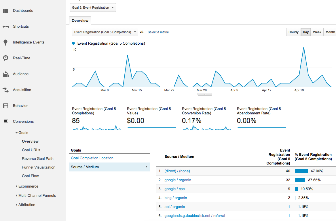
Task: Open the Behavior reports icon
Action: click(6, 105)
